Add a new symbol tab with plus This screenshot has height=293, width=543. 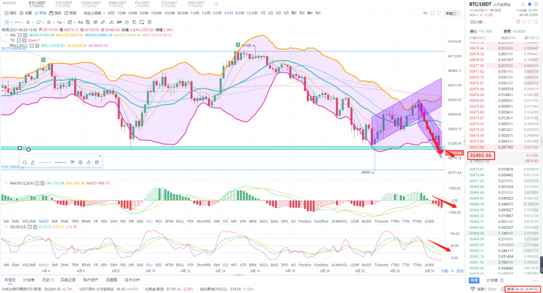[x=216, y=4]
